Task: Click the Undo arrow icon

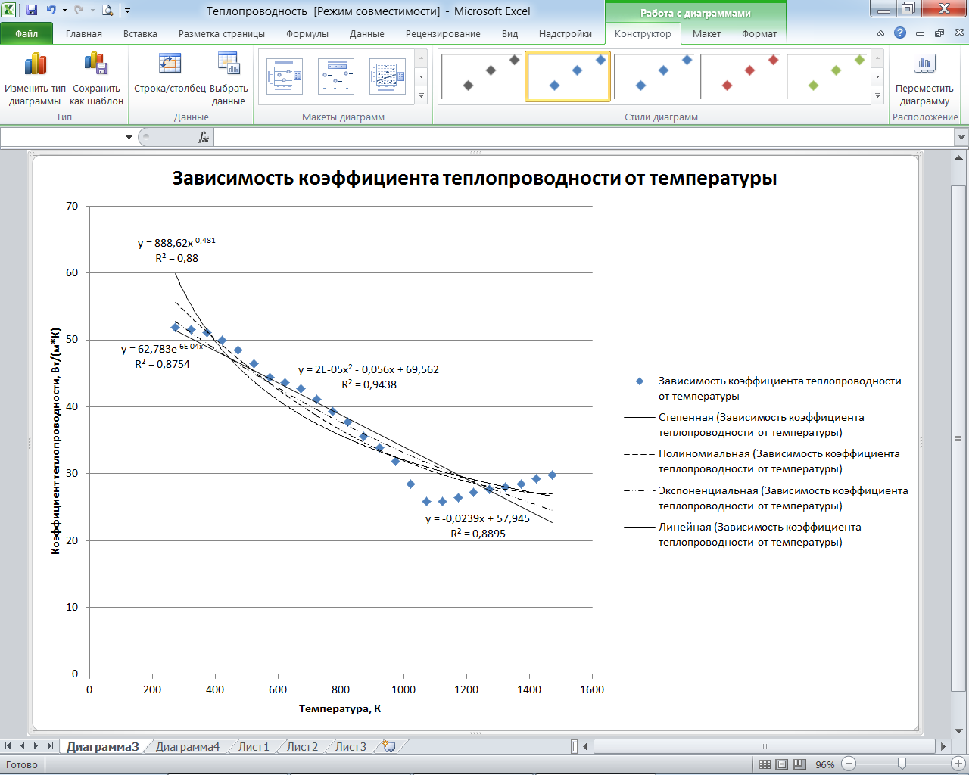Action: point(51,11)
